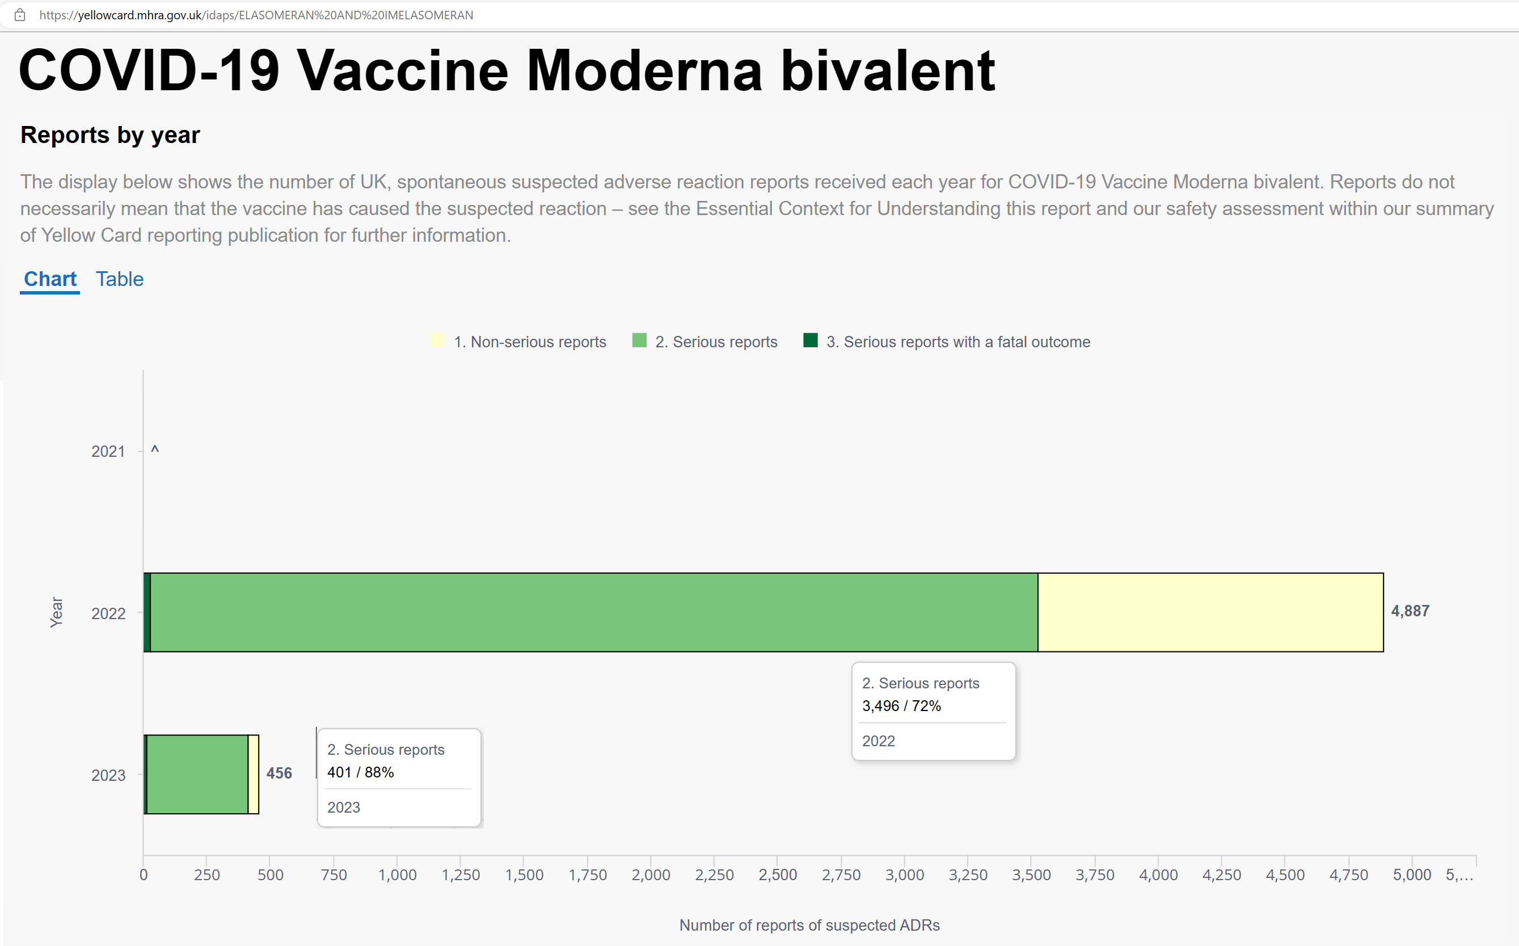Click the 4,887 total label for 2022
Image resolution: width=1519 pixels, height=946 pixels.
[x=1410, y=611]
